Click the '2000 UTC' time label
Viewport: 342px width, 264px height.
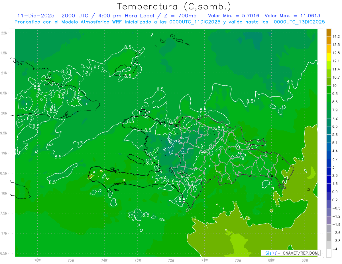pyautogui.click(x=75, y=16)
